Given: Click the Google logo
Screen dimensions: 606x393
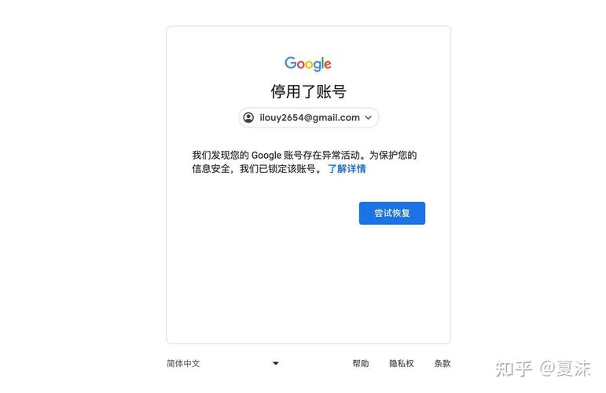Looking at the screenshot, I should [x=308, y=64].
